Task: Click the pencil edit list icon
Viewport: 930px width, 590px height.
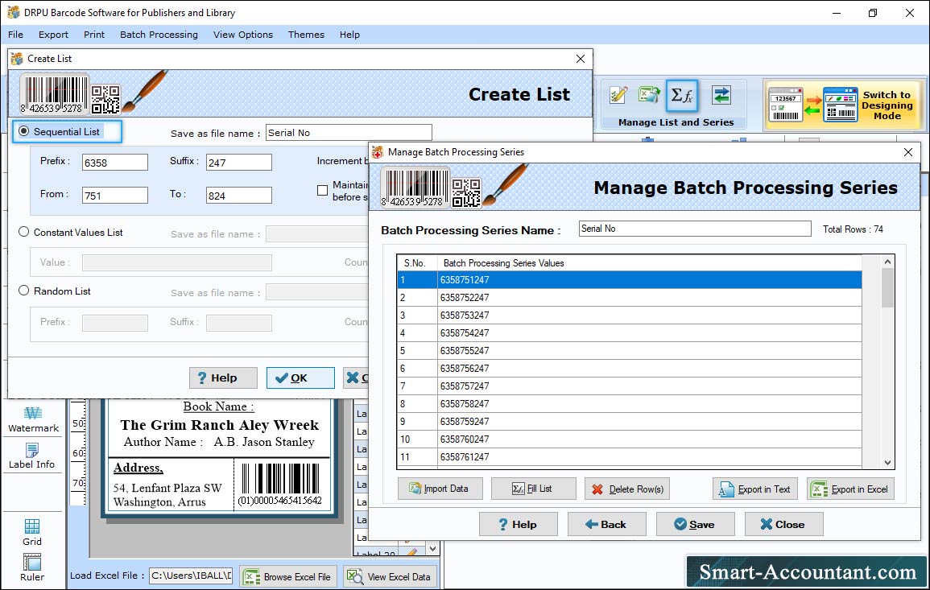Action: 618,95
